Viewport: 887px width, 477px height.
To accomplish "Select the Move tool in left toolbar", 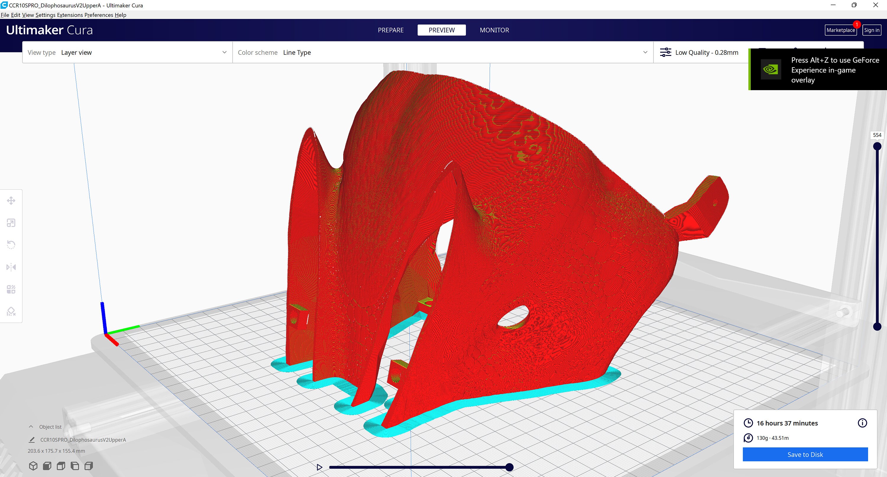I will tap(11, 201).
